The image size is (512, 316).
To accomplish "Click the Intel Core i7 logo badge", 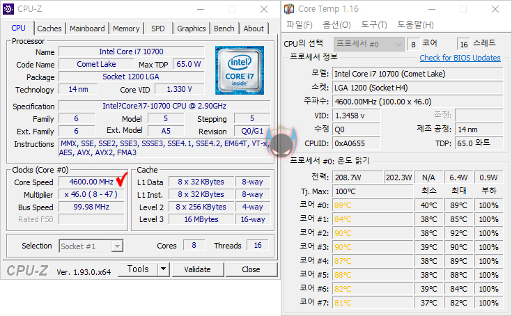I will click(x=240, y=70).
